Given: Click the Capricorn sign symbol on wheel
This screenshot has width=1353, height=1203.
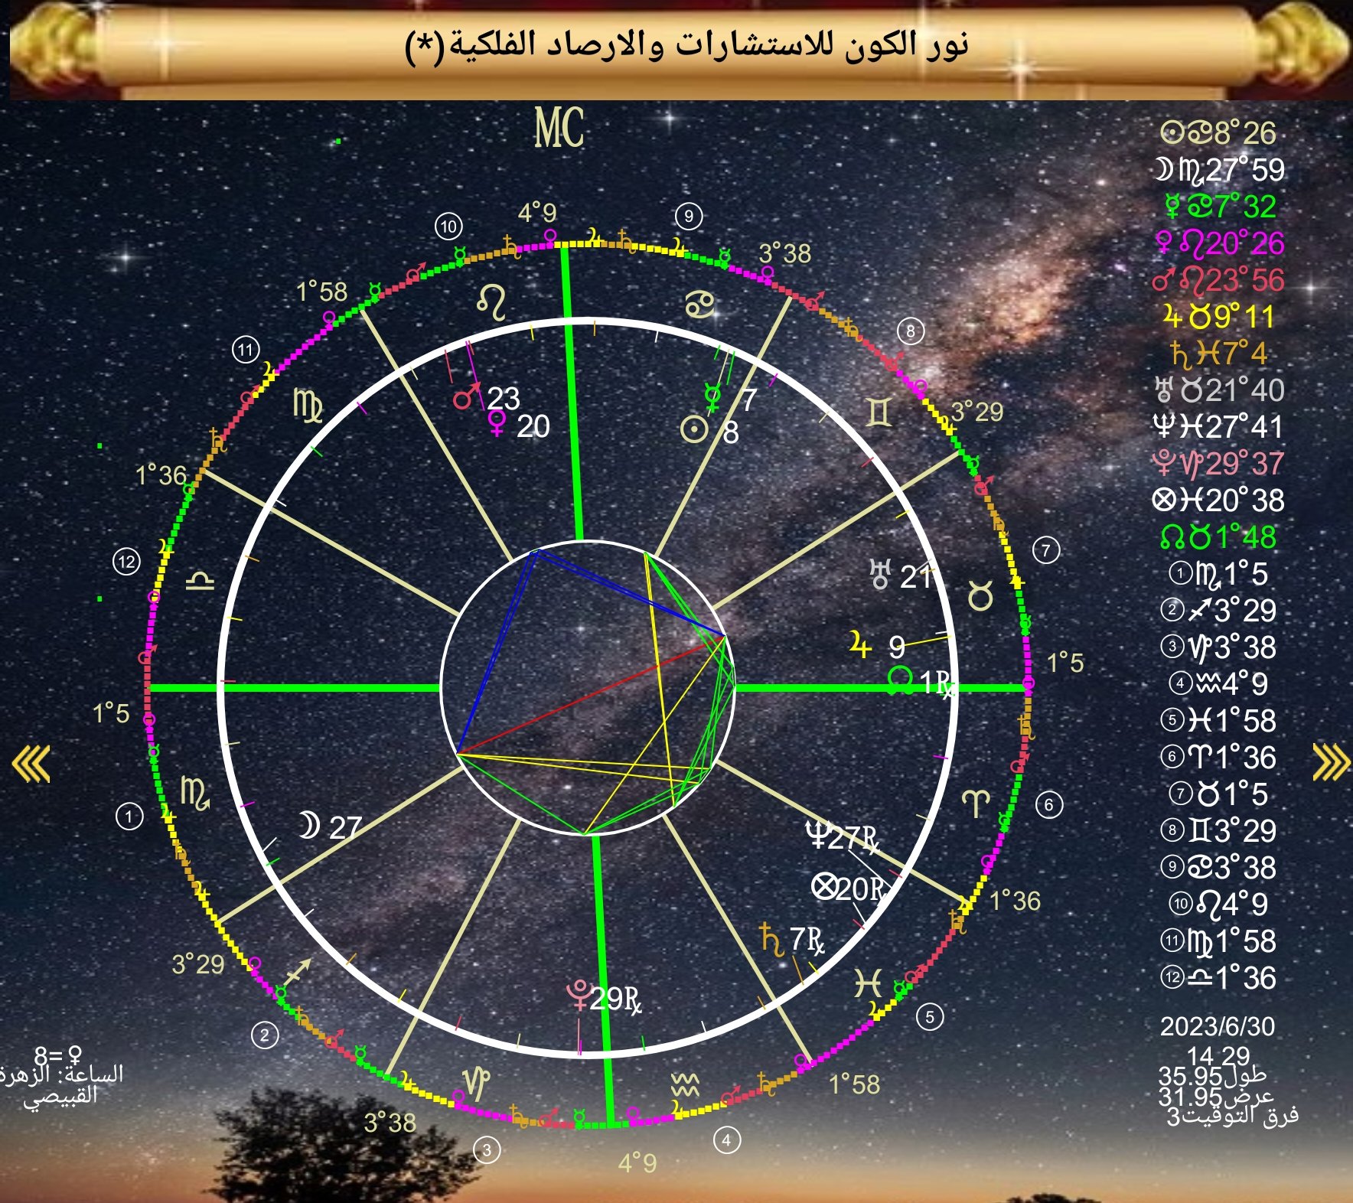Looking at the screenshot, I should pyautogui.click(x=477, y=1082).
